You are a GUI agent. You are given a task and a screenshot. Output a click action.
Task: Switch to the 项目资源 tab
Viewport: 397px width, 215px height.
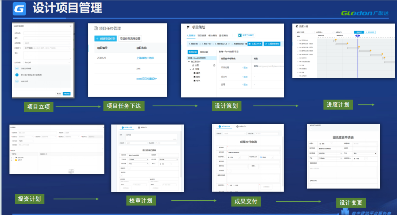click(x=202, y=36)
